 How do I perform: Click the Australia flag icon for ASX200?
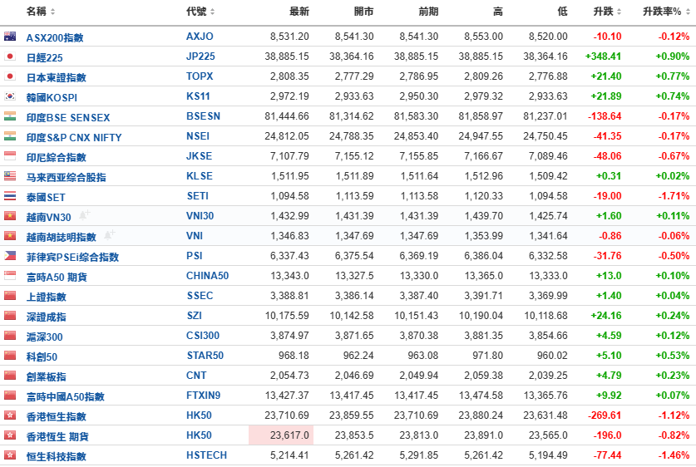tap(10, 37)
